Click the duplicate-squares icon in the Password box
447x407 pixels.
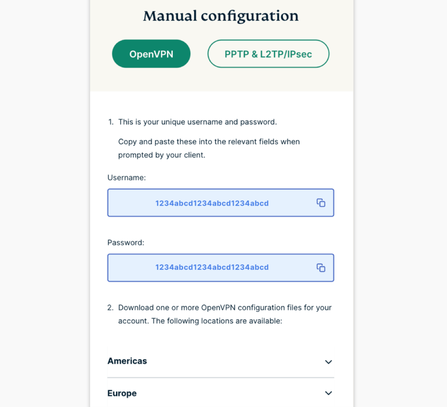click(x=321, y=268)
